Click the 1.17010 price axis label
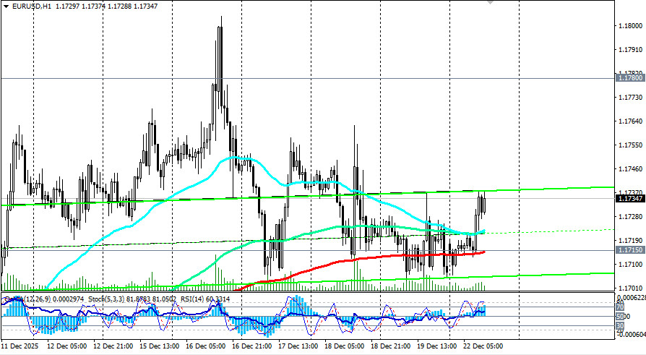Image resolution: width=646 pixels, height=355 pixels. 630,288
